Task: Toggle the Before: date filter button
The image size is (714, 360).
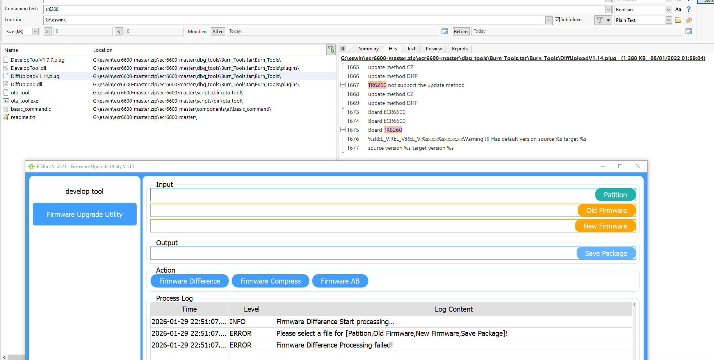Action: pos(461,31)
